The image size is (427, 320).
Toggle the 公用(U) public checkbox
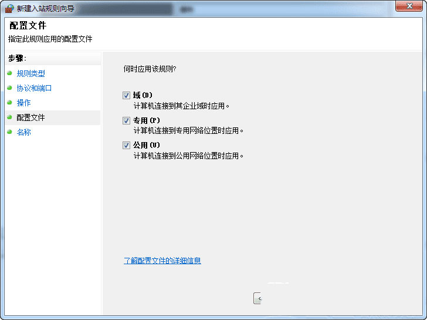(126, 145)
